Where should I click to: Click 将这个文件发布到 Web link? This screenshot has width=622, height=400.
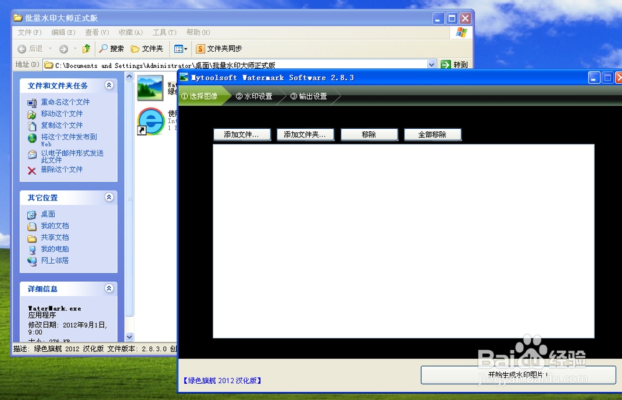pyautogui.click(x=68, y=140)
